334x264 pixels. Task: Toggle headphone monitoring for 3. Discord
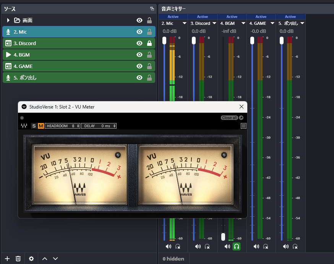(207, 246)
